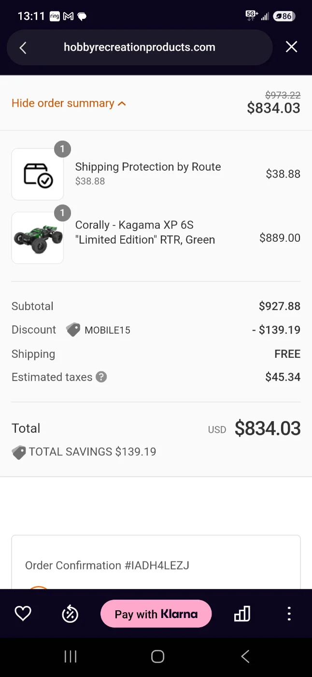Tap the heart favorites icon
The width and height of the screenshot is (312, 677).
[23, 614]
